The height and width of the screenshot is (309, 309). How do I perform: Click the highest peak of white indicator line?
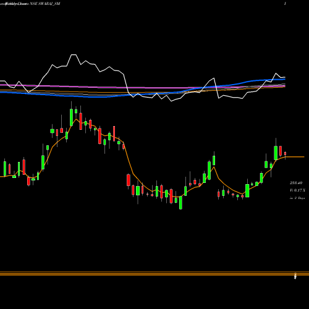74,55
